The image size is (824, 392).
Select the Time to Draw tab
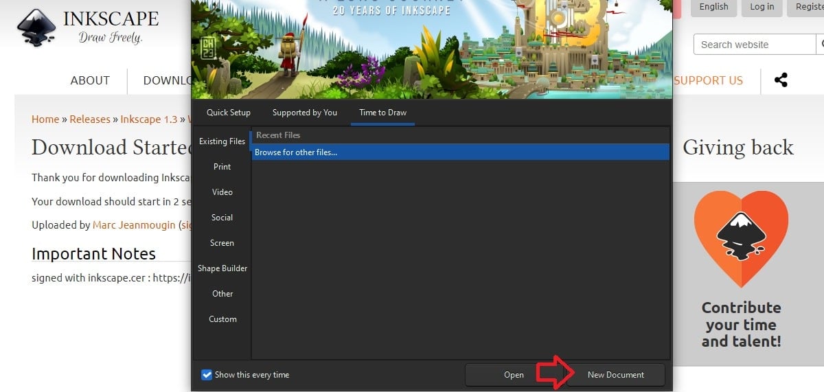(x=382, y=113)
